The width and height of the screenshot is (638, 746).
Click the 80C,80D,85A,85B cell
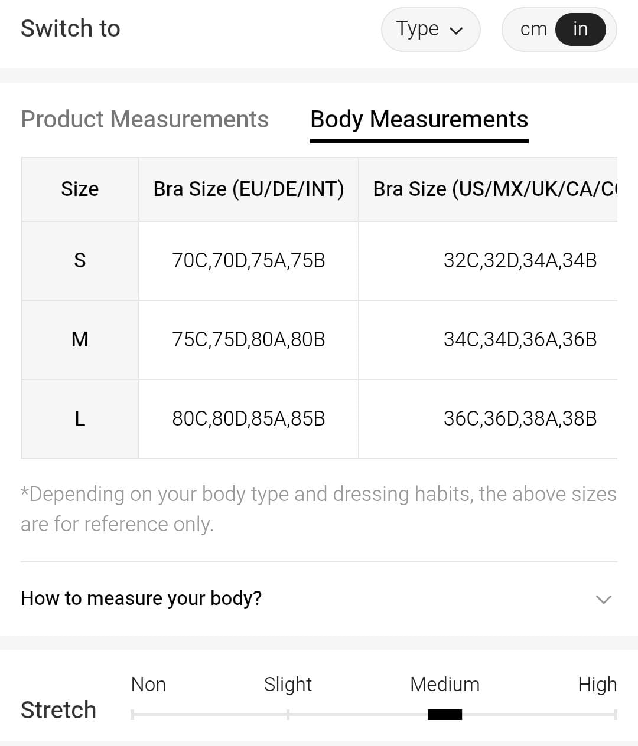pos(249,418)
